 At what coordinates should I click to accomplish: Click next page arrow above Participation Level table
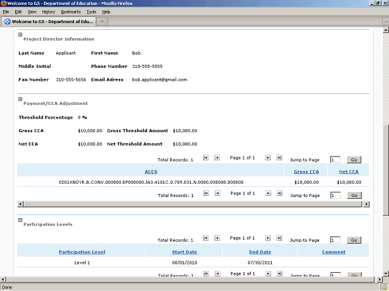coord(267,238)
